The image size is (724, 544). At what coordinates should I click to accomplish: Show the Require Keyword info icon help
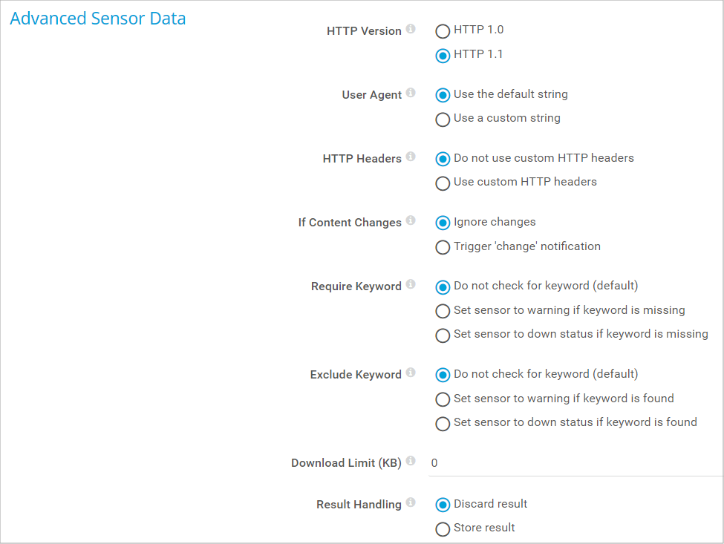pyautogui.click(x=411, y=285)
